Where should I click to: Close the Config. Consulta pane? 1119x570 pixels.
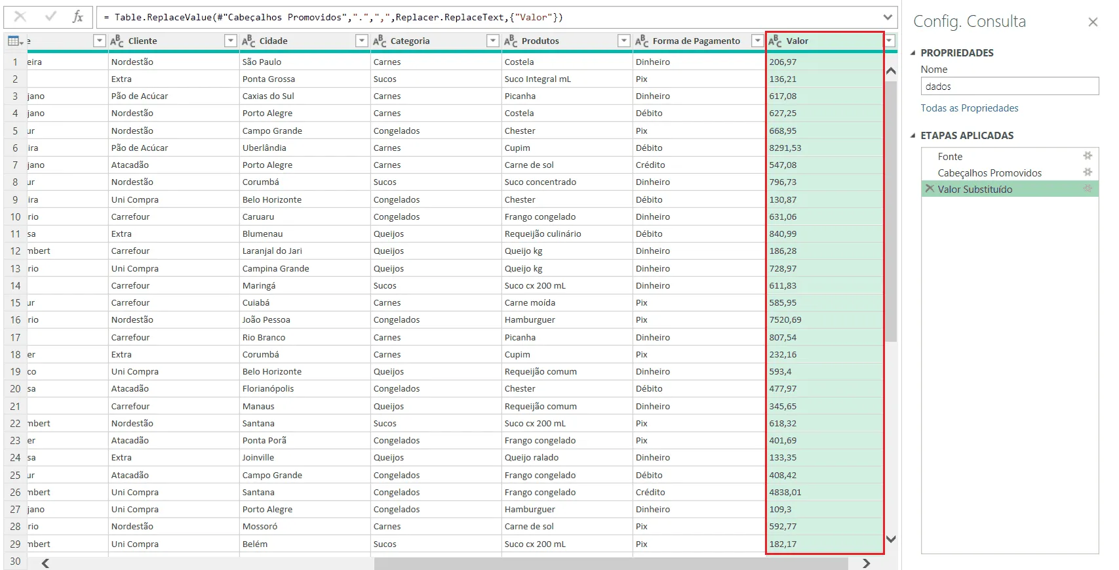coord(1093,22)
